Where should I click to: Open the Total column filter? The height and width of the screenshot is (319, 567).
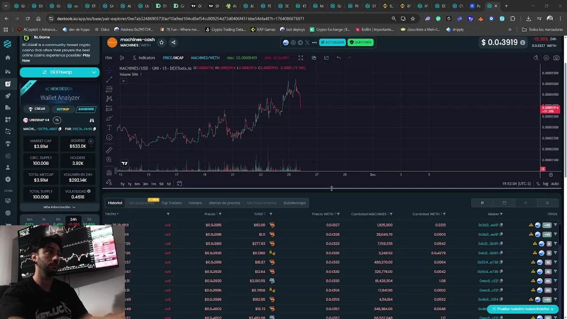click(271, 214)
